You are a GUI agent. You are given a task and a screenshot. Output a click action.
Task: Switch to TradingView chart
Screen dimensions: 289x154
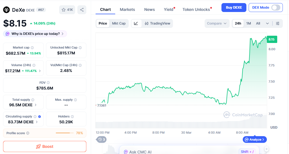pos(158,23)
